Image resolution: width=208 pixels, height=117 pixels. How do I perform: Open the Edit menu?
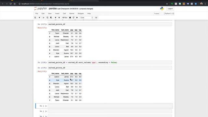(x=43, y=14)
